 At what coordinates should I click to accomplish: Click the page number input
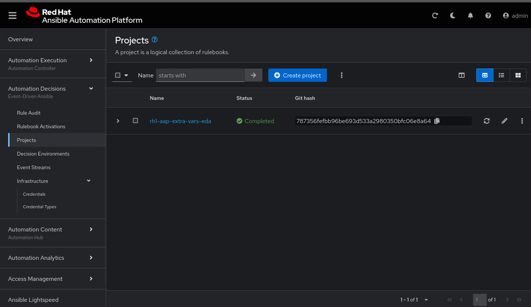tap(480, 300)
